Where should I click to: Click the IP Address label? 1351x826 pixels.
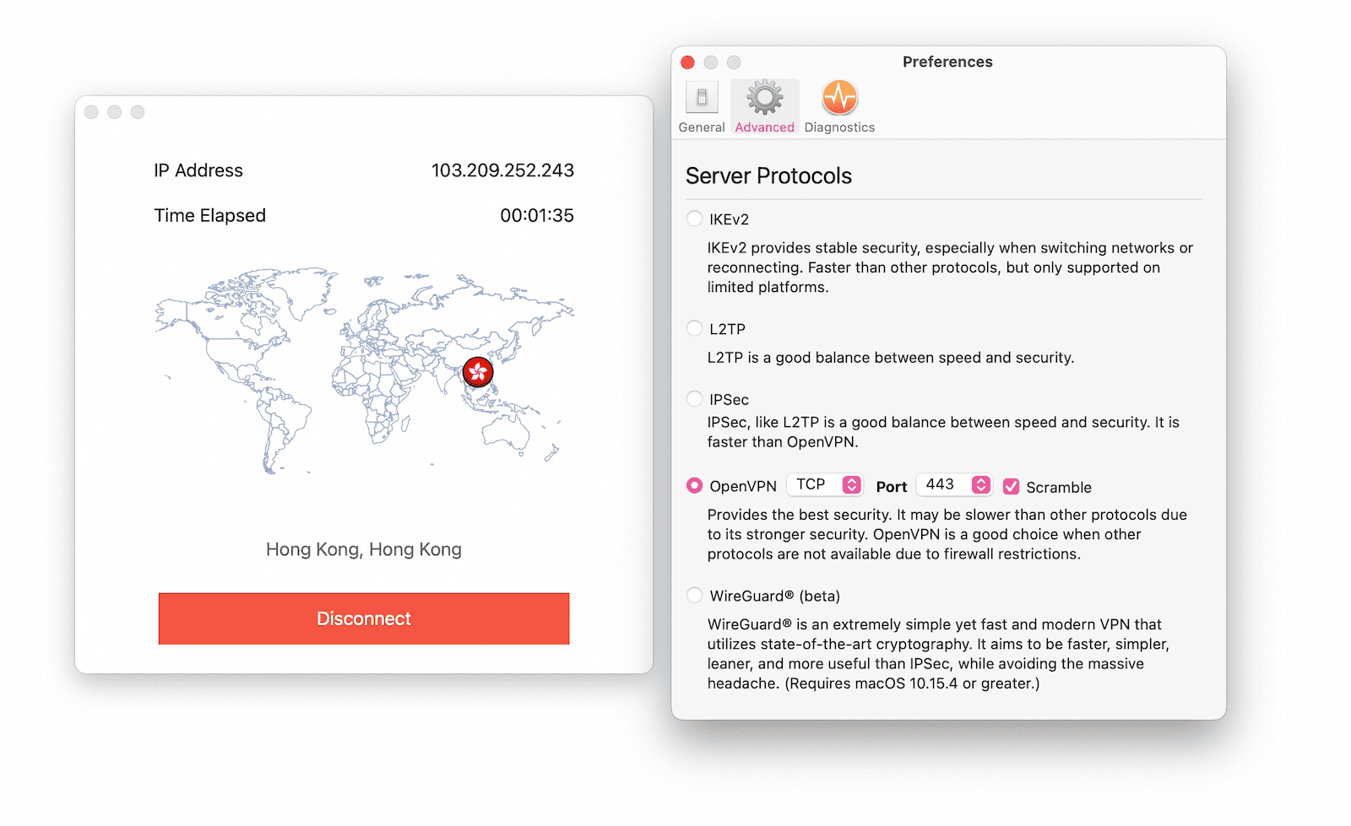click(x=198, y=170)
